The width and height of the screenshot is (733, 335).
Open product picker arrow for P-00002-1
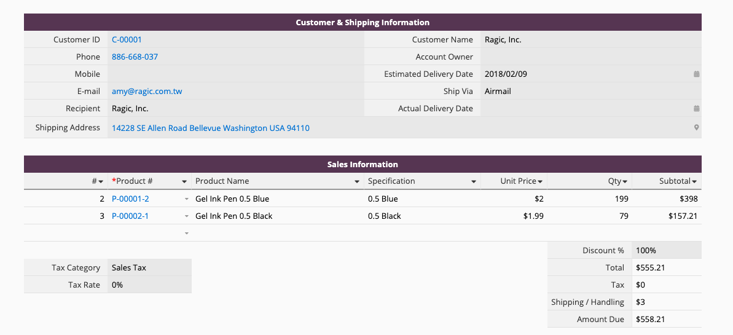(186, 216)
